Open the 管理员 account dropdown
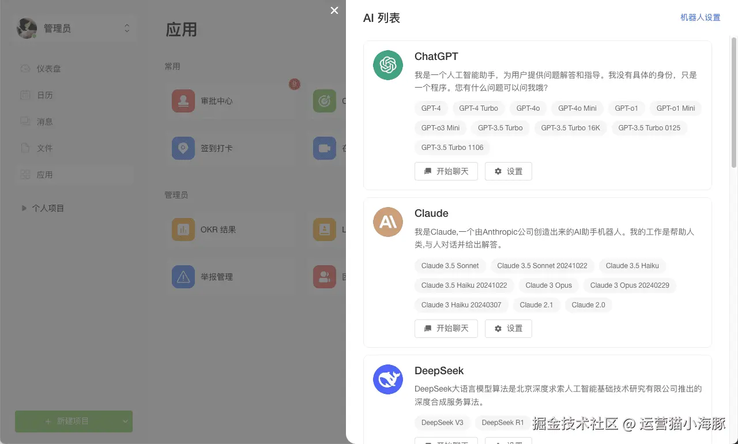This screenshot has height=444, width=738. tap(74, 28)
